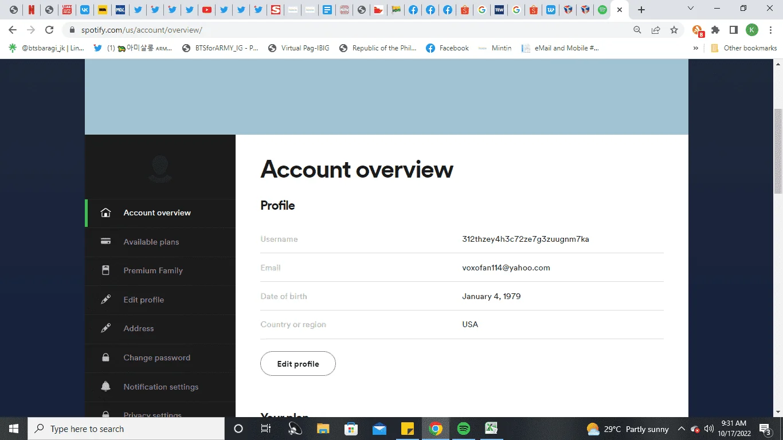Open the Spotify app from the taskbar
Viewport: 783px width, 440px height.
464,429
